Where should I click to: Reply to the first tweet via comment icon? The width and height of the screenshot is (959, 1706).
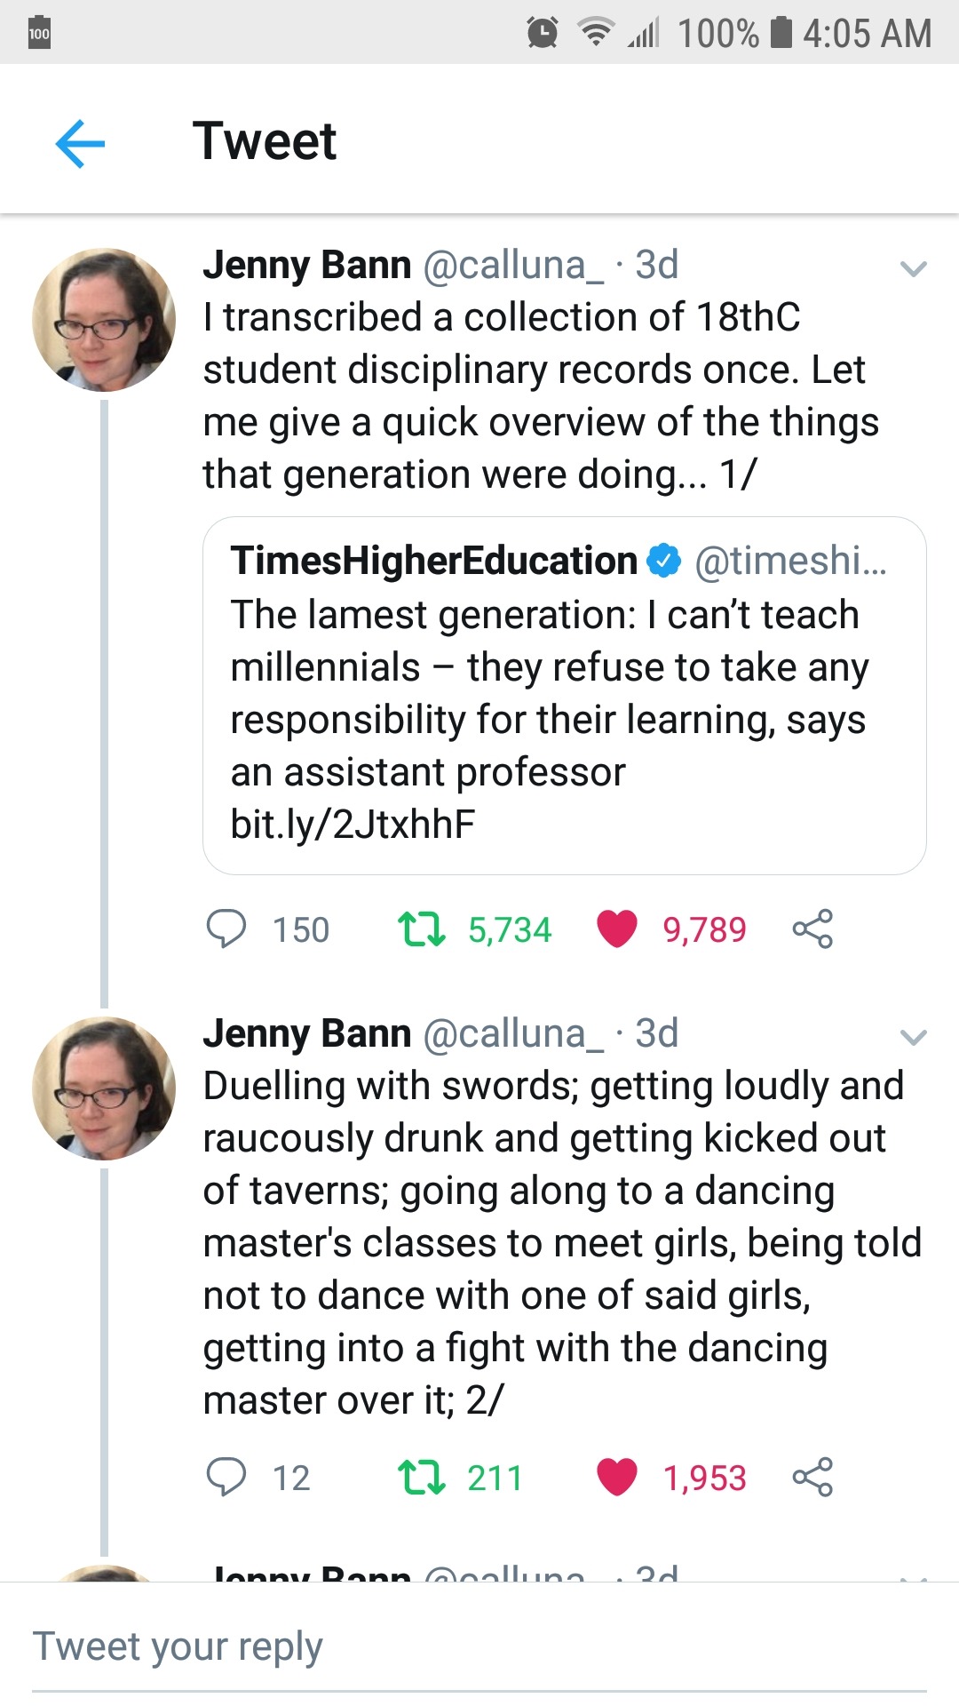tap(226, 929)
